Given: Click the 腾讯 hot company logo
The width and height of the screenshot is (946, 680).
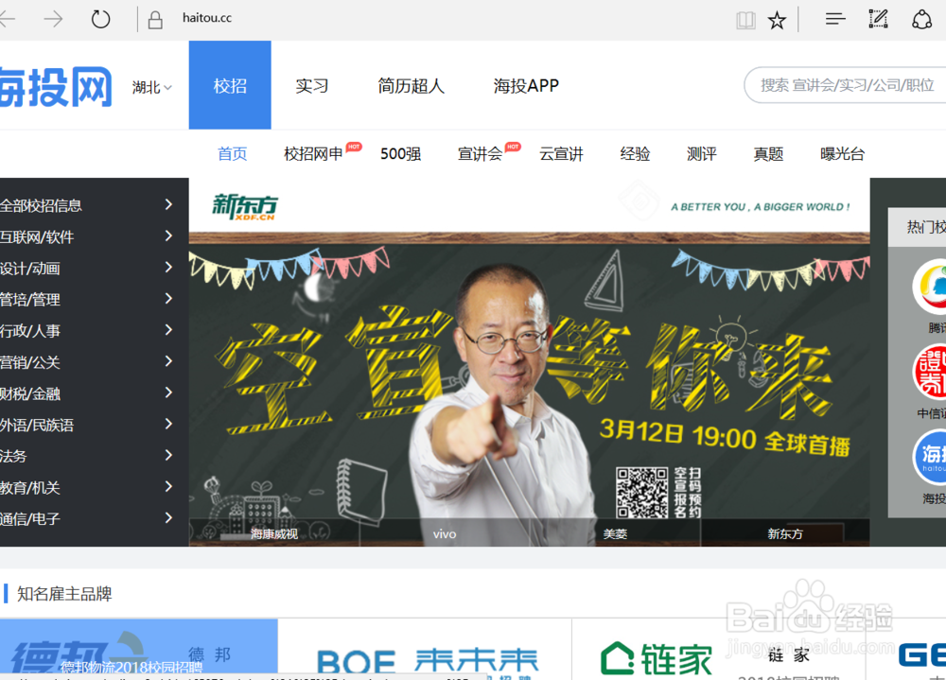Looking at the screenshot, I should 930,288.
